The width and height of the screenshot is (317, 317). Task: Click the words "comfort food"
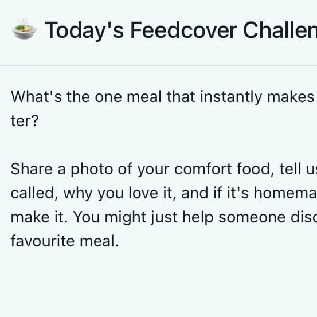point(222,169)
